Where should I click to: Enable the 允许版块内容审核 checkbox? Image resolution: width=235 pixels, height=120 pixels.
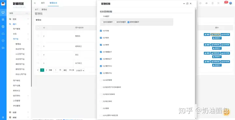[101, 94]
